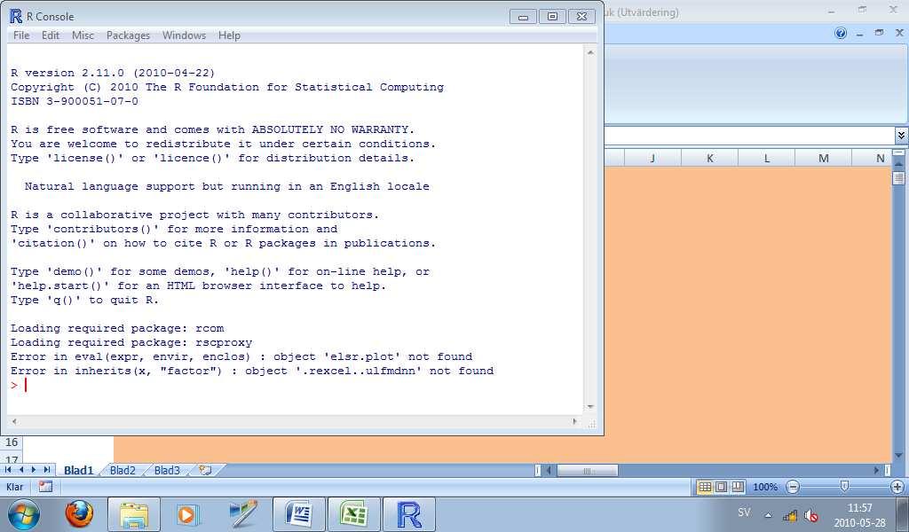Open the Help menu in R Console
909x532 pixels.
(229, 35)
